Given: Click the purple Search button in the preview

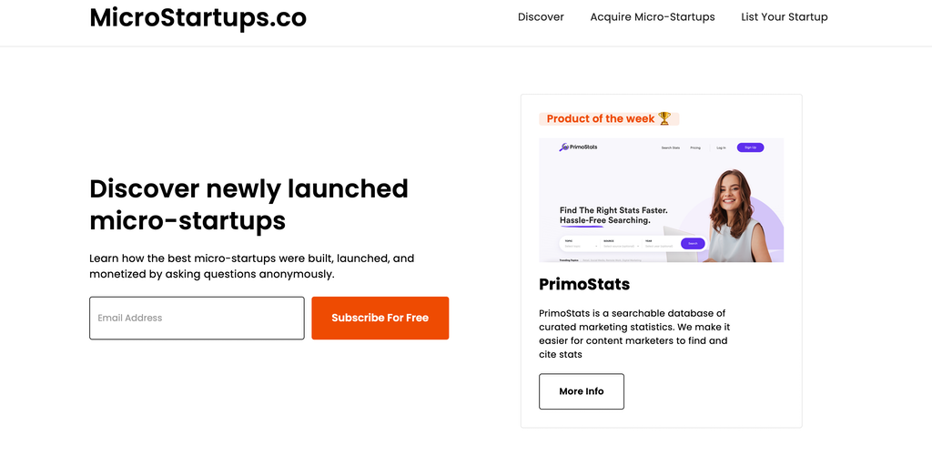Looking at the screenshot, I should (693, 244).
